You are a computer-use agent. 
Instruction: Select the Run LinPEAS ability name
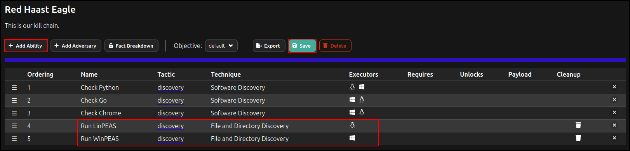coord(98,126)
